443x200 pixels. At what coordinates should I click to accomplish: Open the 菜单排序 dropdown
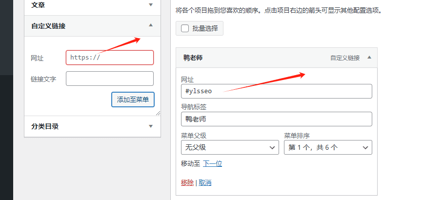pos(328,147)
